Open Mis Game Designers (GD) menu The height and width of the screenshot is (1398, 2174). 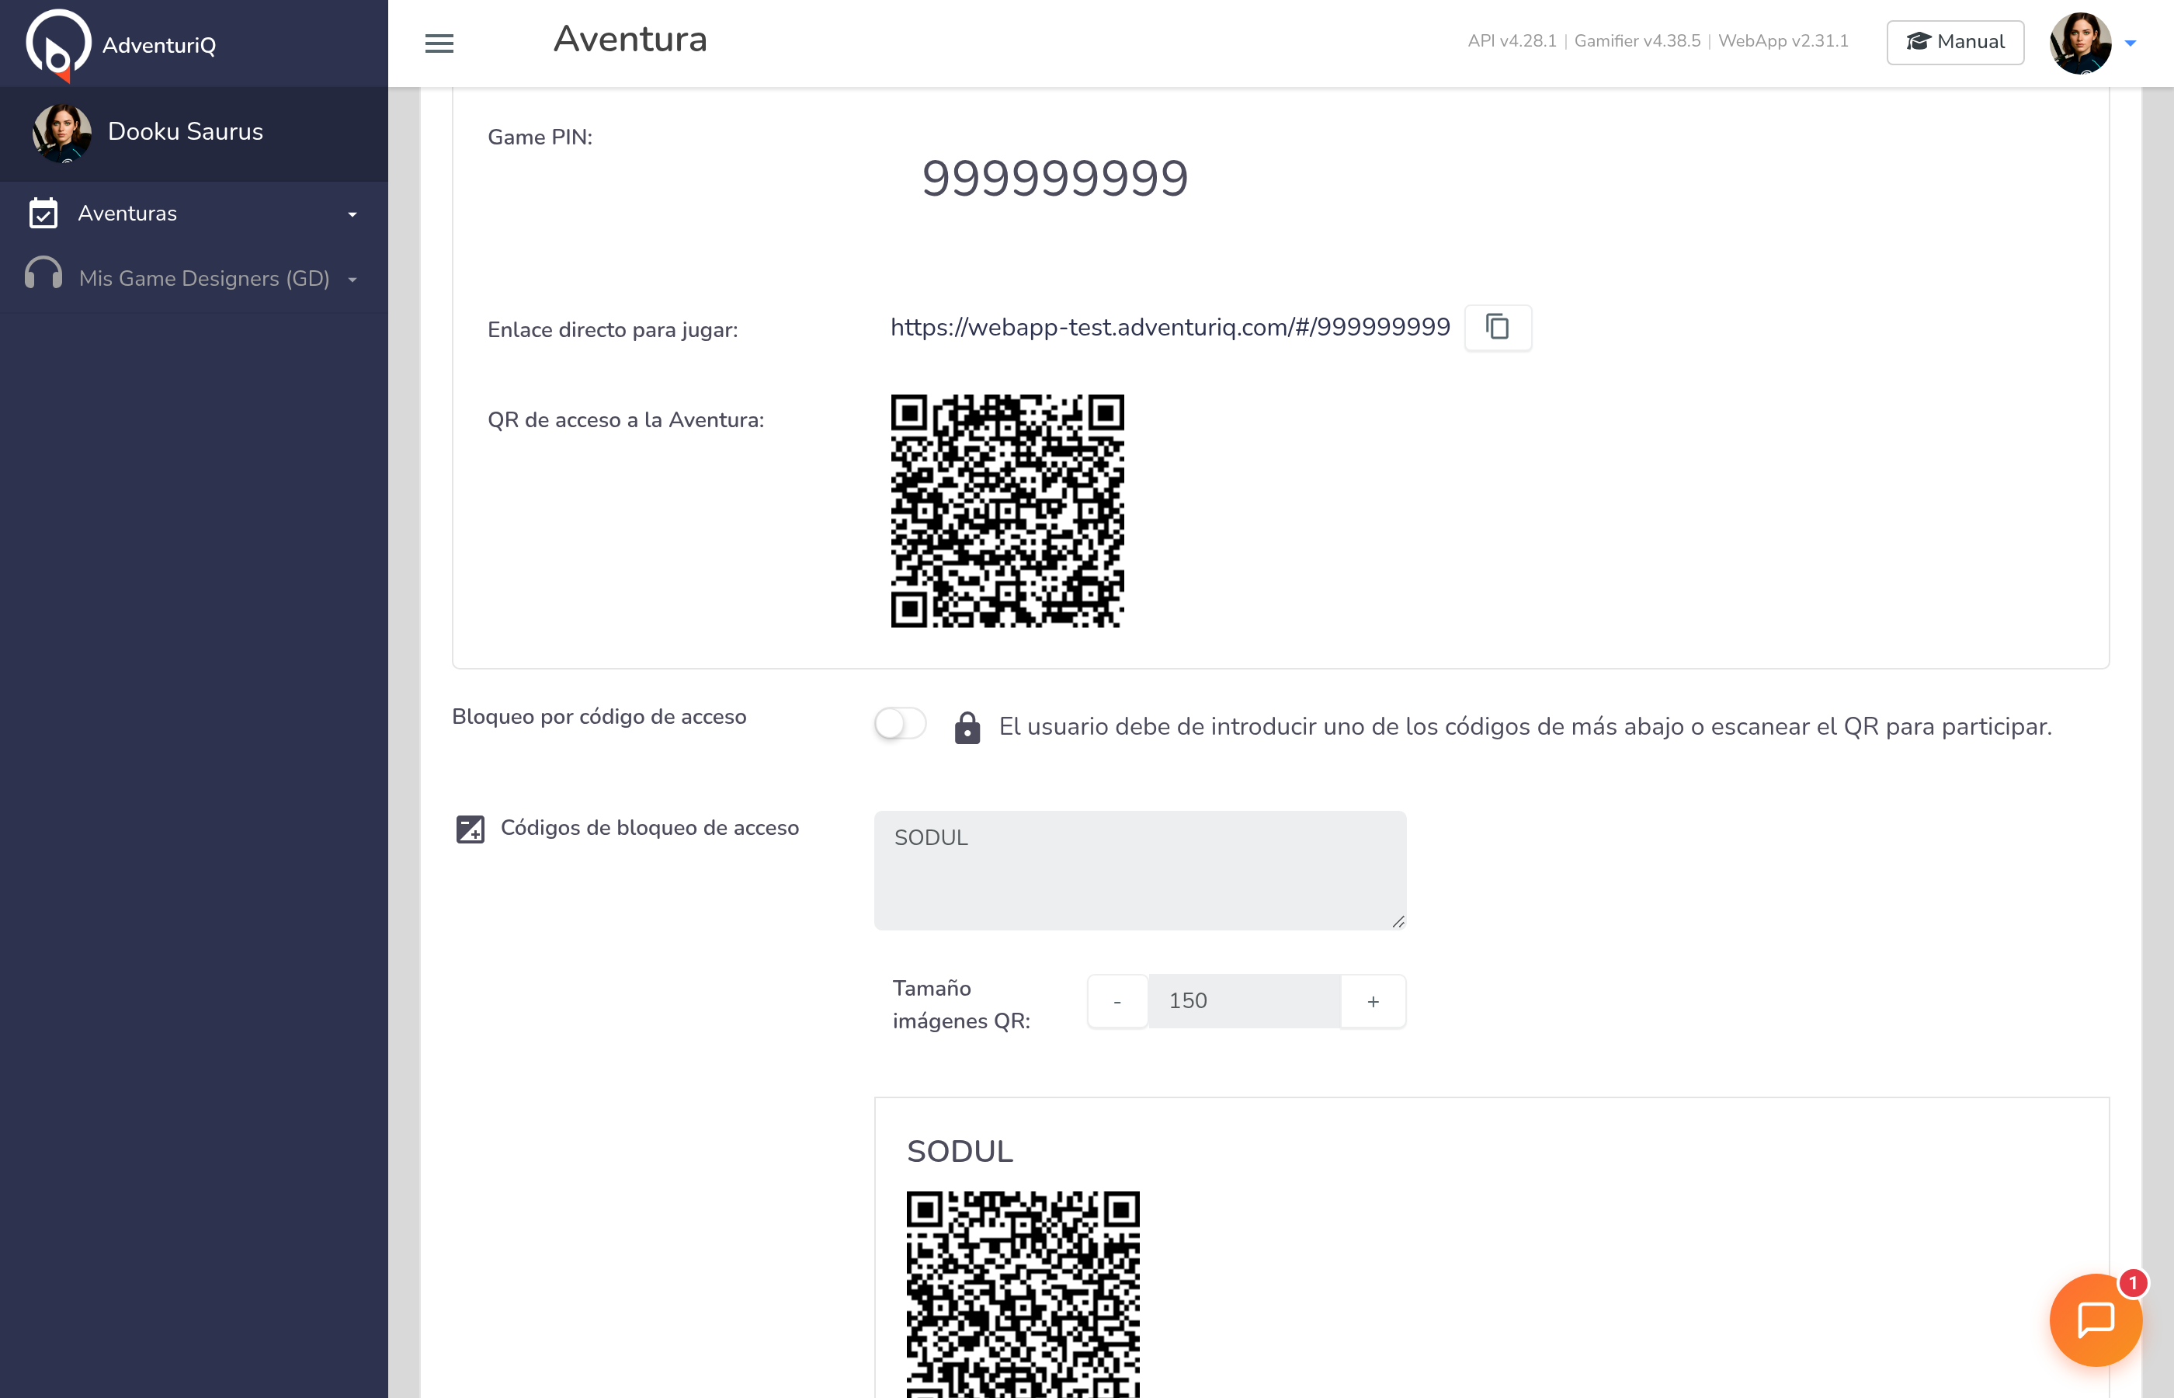point(194,279)
